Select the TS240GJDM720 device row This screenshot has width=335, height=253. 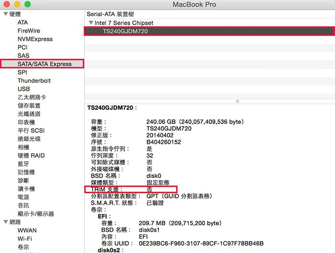210,31
